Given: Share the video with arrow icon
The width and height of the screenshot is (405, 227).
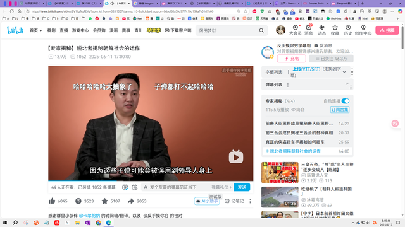Looking at the screenshot, I should [131, 201].
